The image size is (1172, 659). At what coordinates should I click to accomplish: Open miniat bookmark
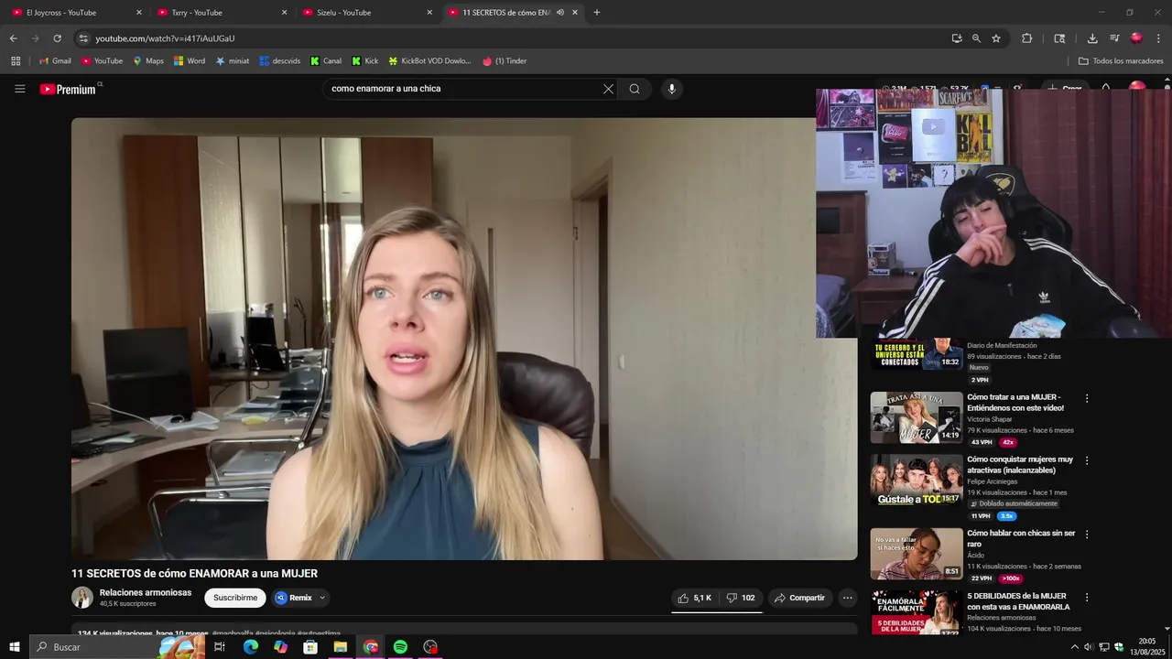click(233, 61)
